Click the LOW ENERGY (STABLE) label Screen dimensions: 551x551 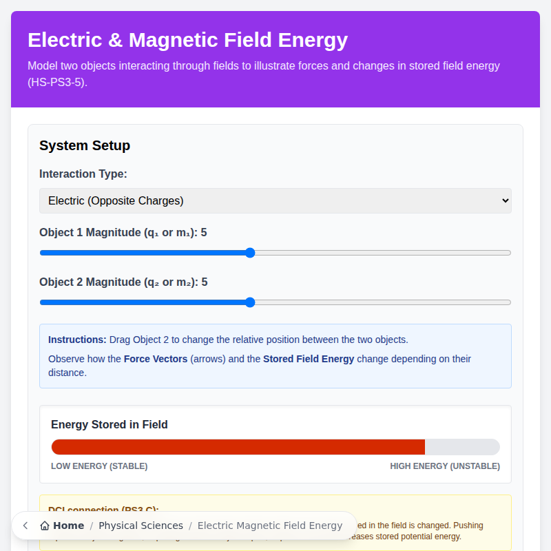[99, 466]
